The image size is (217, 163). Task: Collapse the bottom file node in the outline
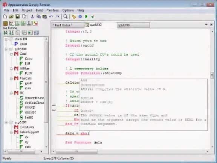click(6, 123)
